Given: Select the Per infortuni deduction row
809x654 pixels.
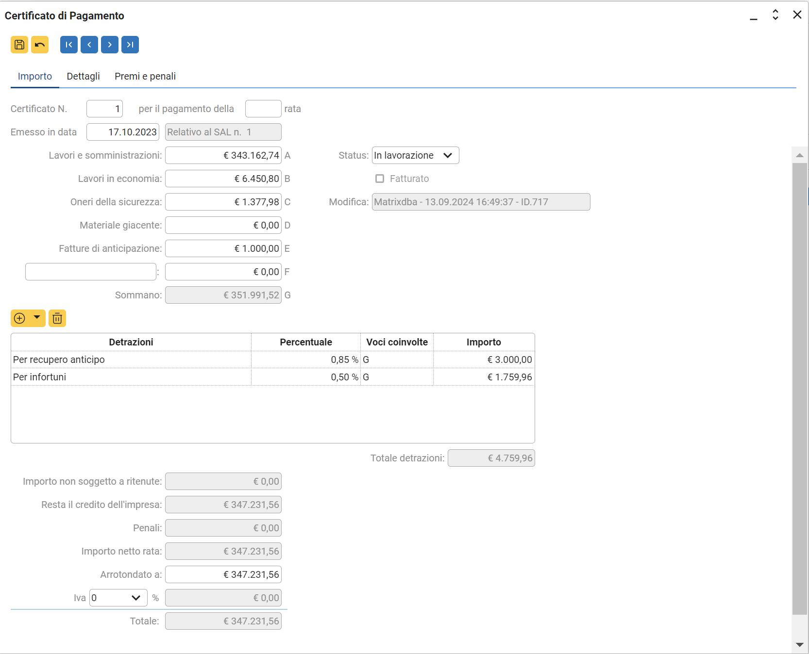Looking at the screenshot, I should coord(131,377).
